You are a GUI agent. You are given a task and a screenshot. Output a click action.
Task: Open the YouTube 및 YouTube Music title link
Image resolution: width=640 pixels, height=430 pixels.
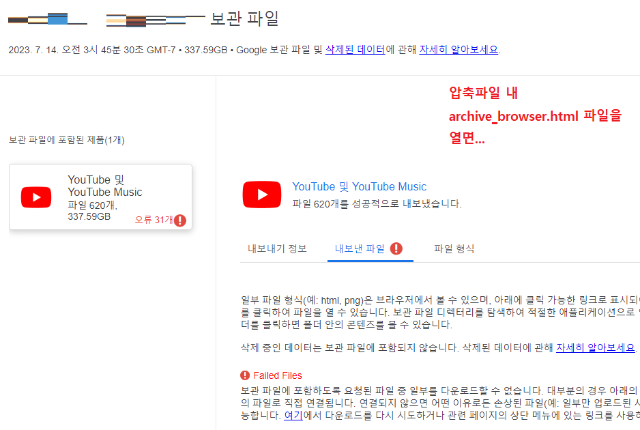pos(359,186)
